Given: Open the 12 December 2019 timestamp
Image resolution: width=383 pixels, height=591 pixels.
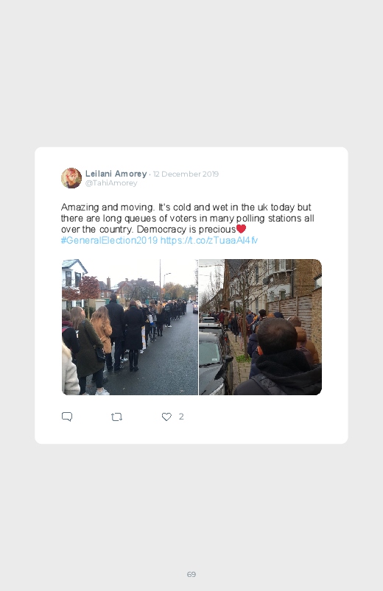Looking at the screenshot, I should (x=186, y=174).
